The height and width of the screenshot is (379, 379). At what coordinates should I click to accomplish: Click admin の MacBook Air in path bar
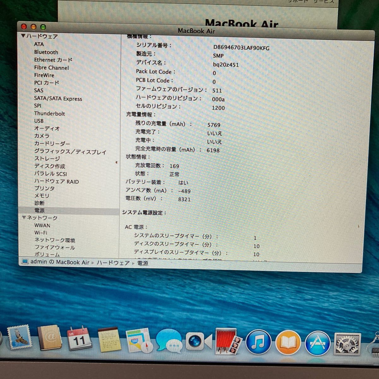60,262
